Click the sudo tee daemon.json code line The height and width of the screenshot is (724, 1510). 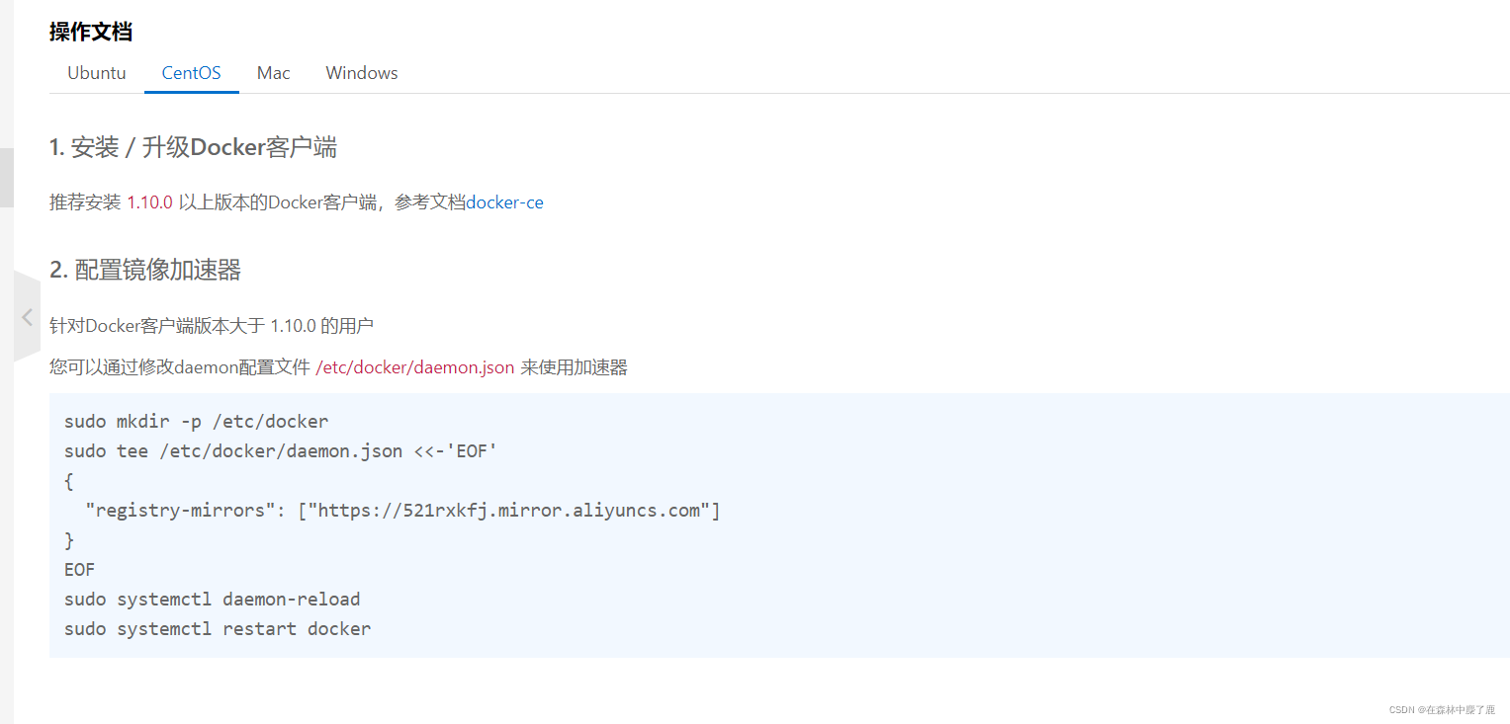281,451
